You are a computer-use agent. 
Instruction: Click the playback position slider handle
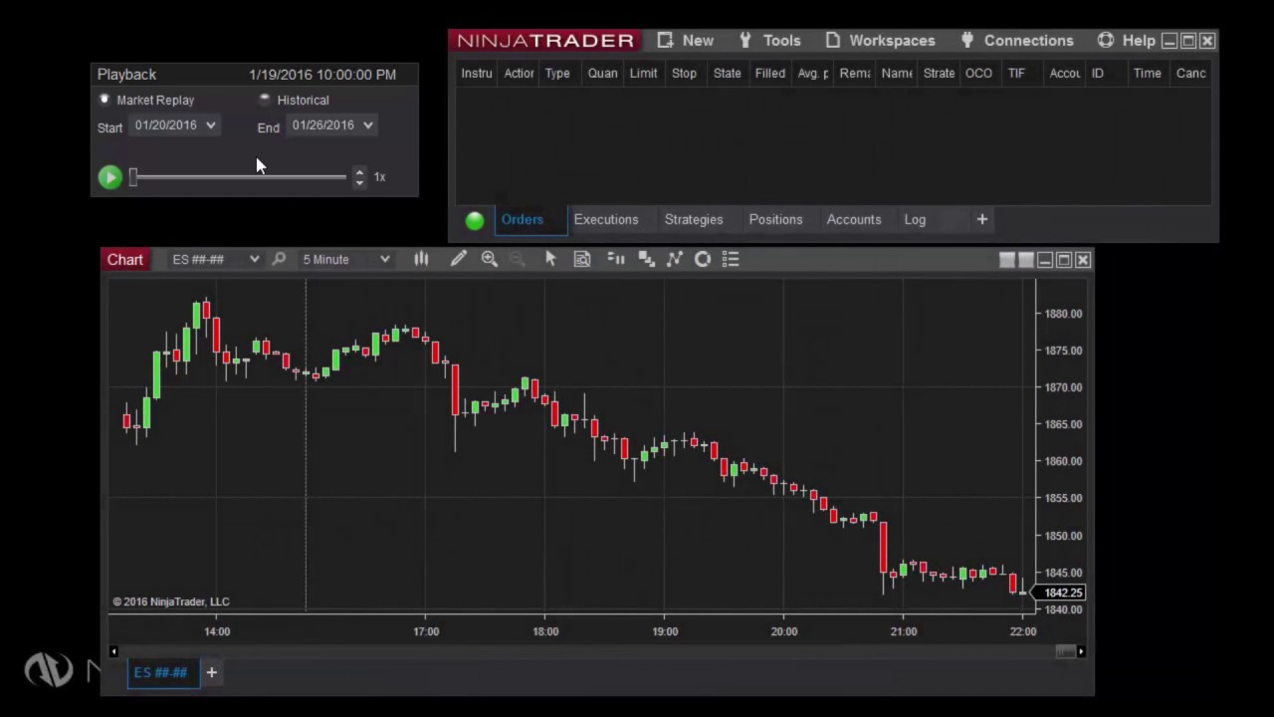pos(132,177)
